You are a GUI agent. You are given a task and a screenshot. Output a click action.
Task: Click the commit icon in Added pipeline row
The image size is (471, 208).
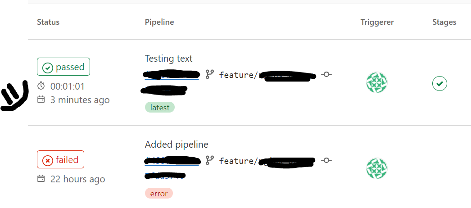(x=326, y=160)
